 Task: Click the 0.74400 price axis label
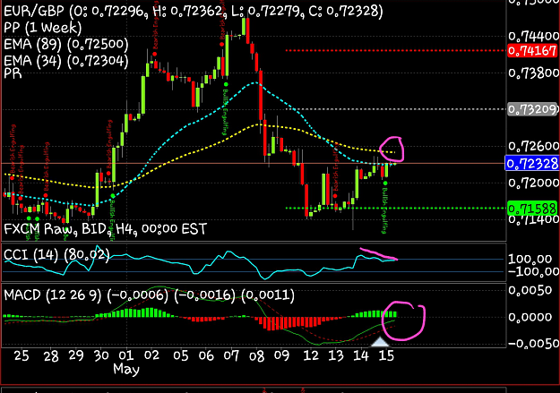click(534, 36)
